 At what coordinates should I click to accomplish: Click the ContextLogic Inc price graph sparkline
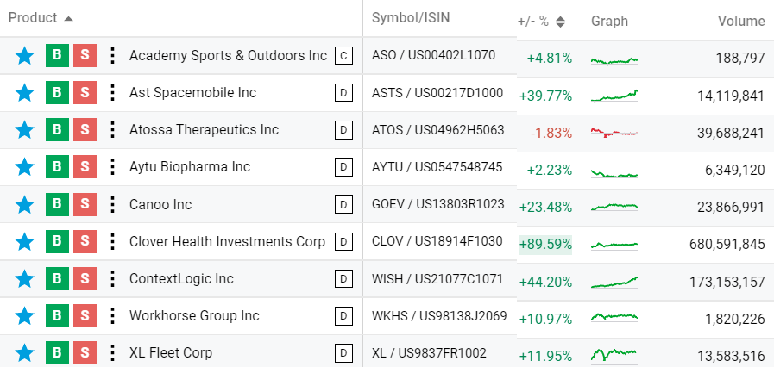614,283
